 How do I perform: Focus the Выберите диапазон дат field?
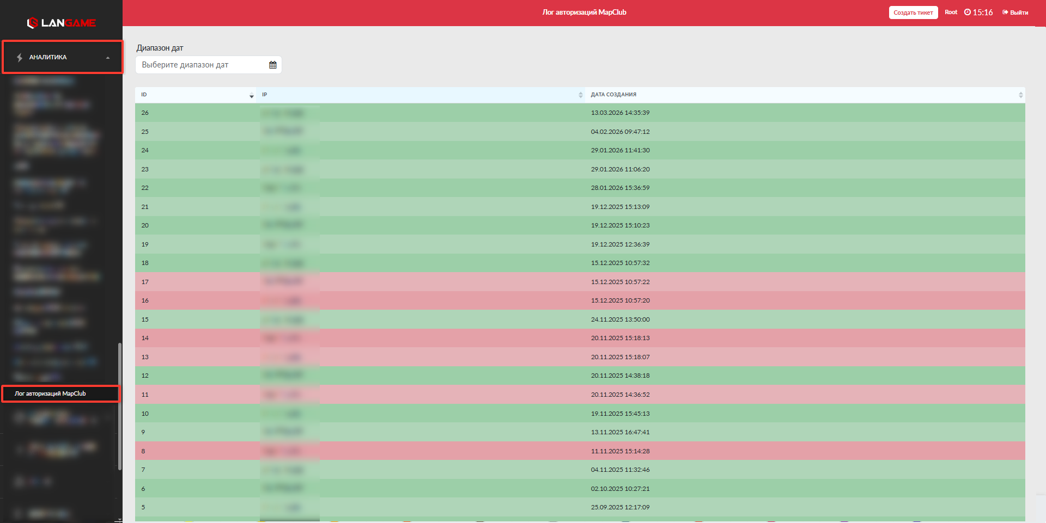coord(209,65)
